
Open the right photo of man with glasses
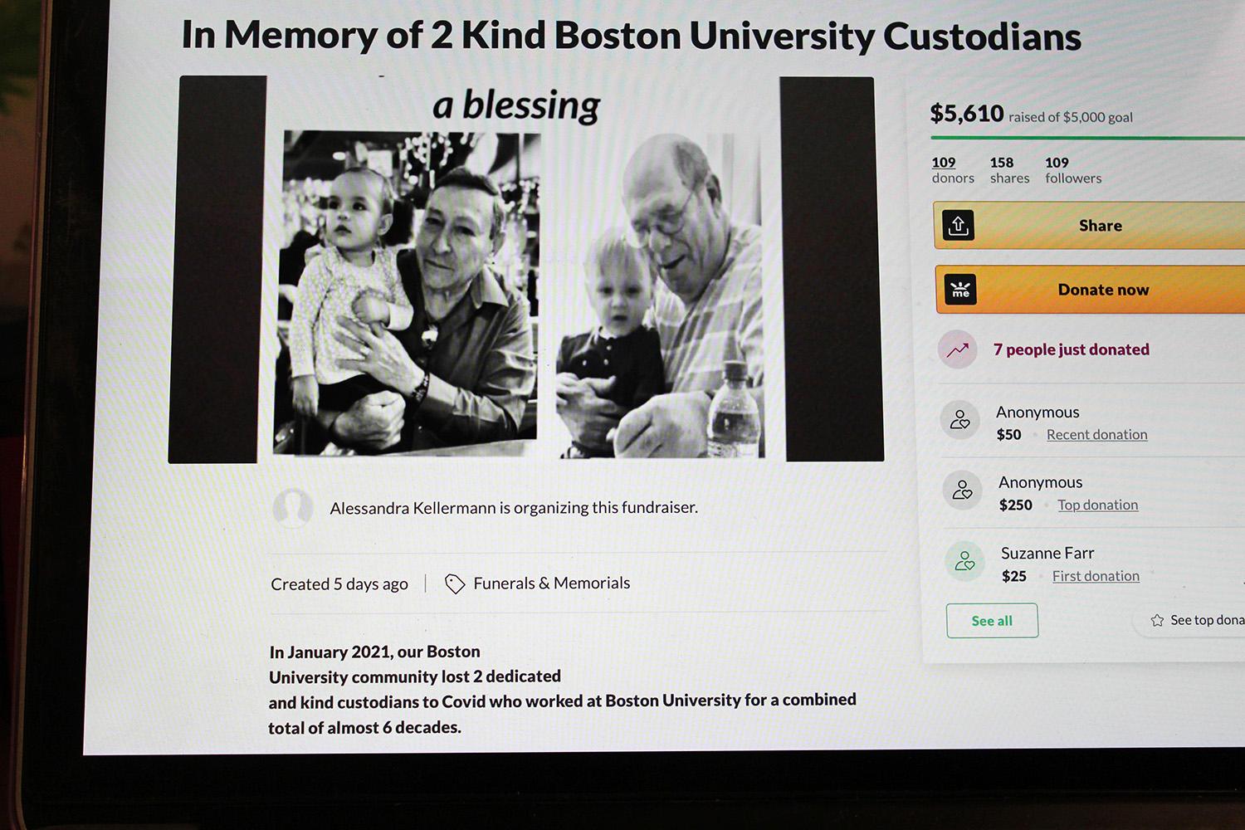(661, 295)
